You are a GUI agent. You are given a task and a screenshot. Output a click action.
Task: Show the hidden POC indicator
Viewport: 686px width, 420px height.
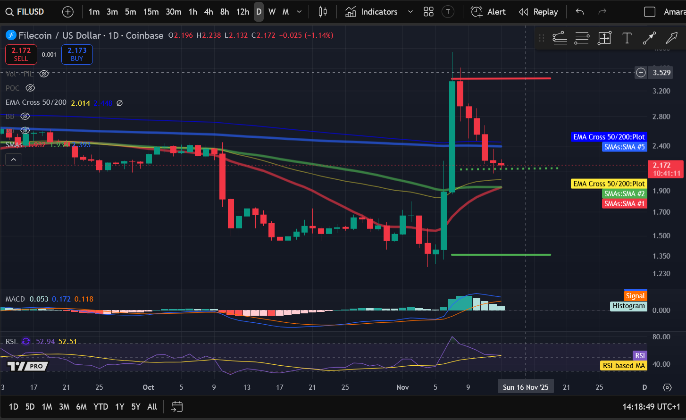pyautogui.click(x=30, y=88)
